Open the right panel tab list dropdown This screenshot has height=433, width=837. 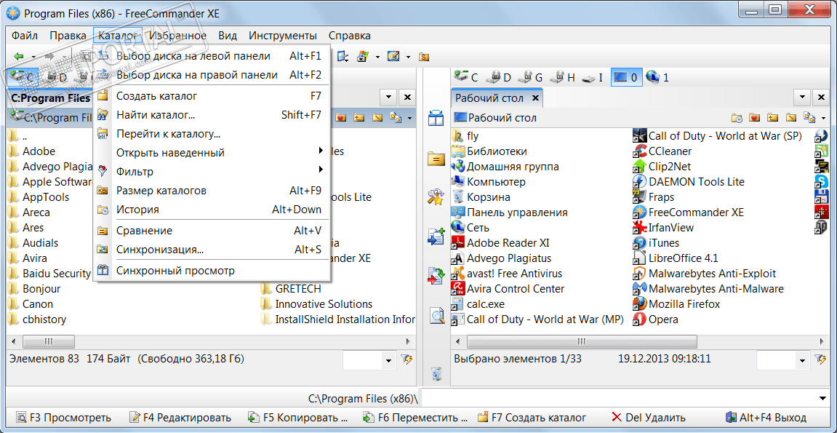(x=802, y=98)
